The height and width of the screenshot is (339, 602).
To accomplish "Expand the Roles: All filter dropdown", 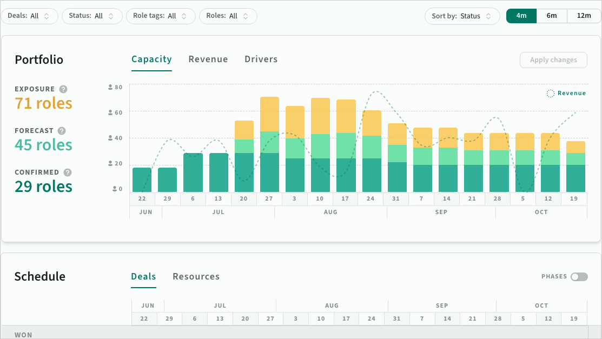I will [x=228, y=16].
